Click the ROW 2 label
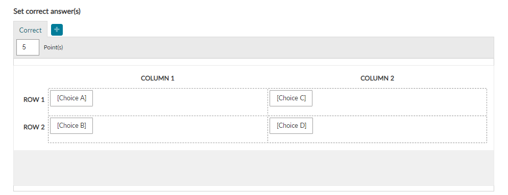The height and width of the screenshot is (195, 508). 34,127
